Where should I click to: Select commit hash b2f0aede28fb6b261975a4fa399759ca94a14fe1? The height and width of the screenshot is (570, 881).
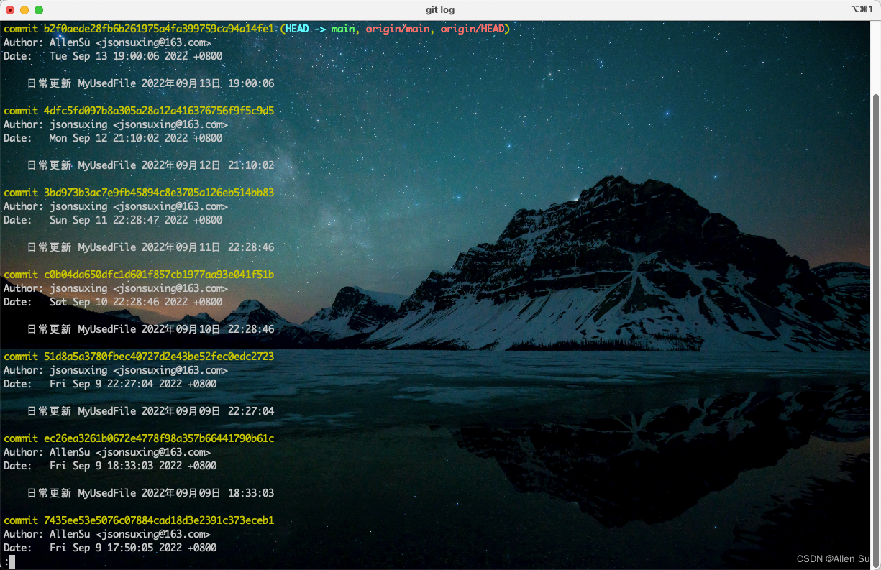pyautogui.click(x=159, y=29)
